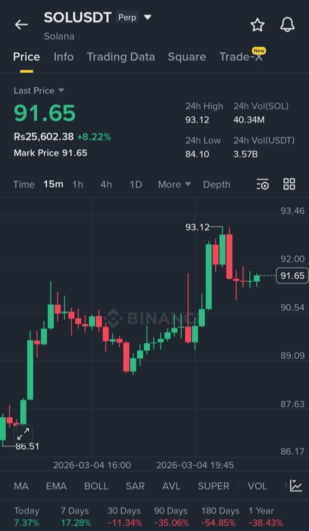Enable the EMA indicator
The height and width of the screenshot is (531, 309).
56,486
